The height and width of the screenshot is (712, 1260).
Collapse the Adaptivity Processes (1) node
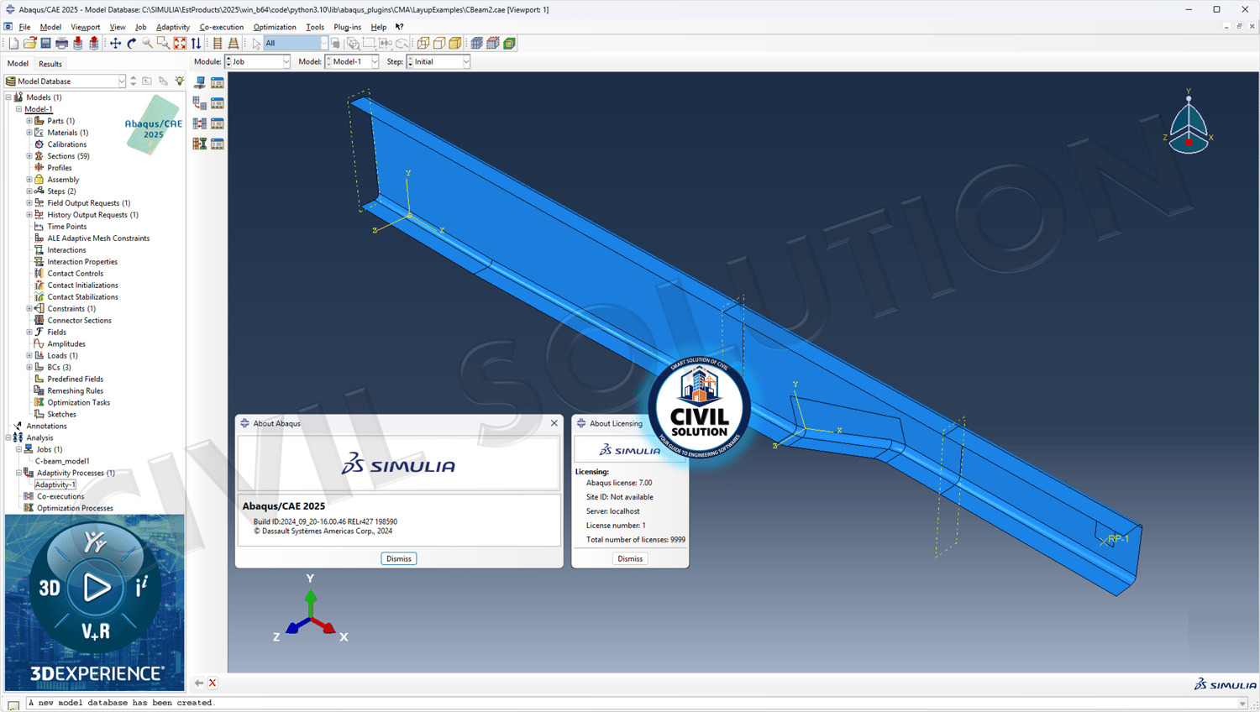pos(18,473)
